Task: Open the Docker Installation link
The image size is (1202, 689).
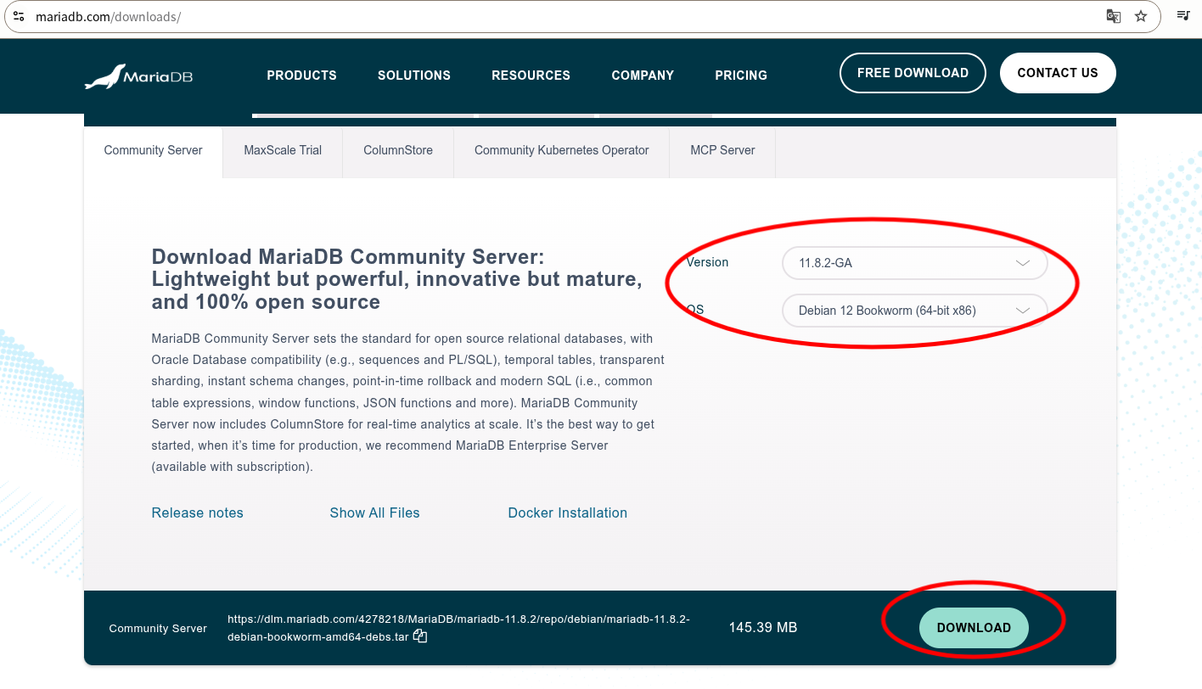Action: coord(567,513)
